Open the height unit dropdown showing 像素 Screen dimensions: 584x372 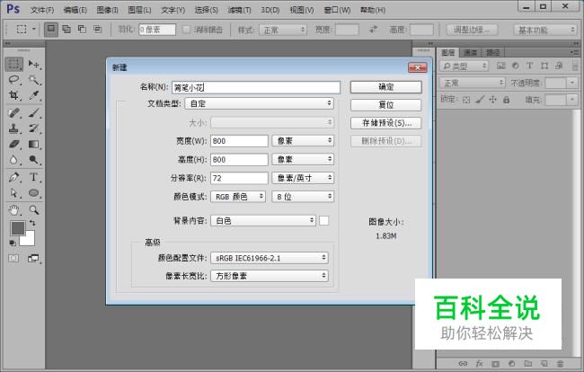coord(303,159)
